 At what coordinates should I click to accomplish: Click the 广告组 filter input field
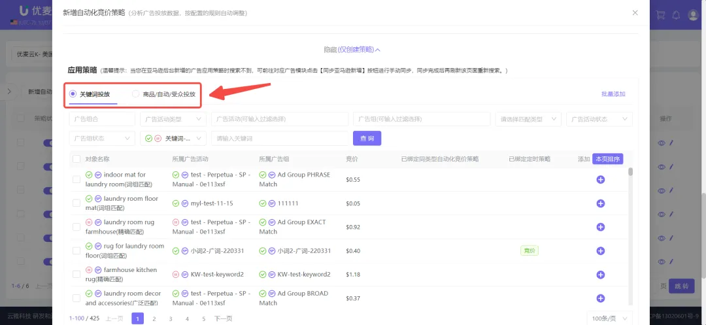[422, 119]
